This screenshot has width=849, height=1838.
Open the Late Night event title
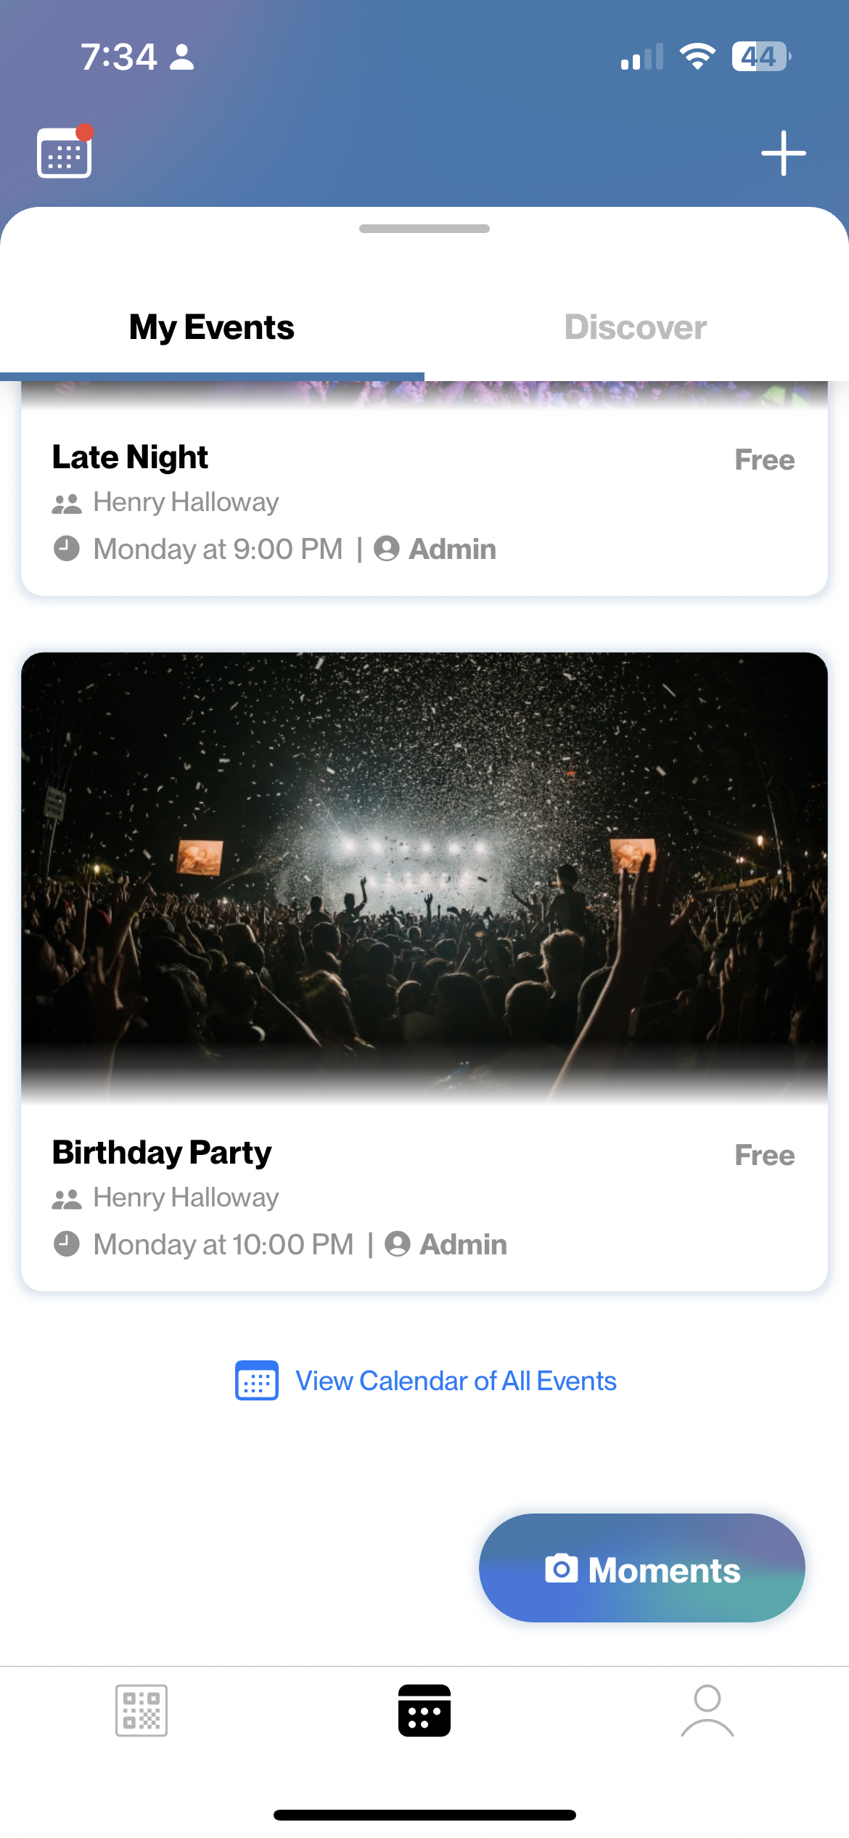131,457
